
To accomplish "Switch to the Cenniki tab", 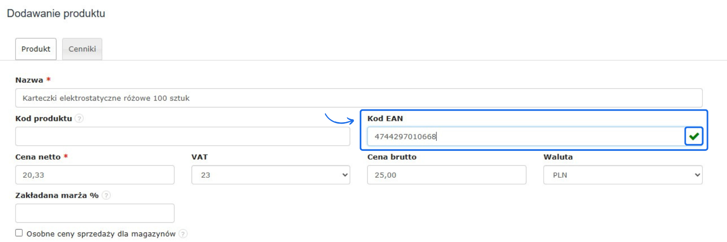I will (x=82, y=49).
